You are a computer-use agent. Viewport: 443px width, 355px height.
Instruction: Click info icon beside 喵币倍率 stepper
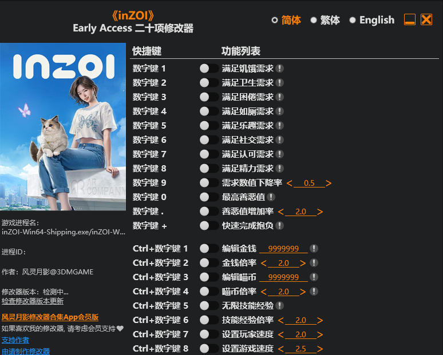point(314,291)
